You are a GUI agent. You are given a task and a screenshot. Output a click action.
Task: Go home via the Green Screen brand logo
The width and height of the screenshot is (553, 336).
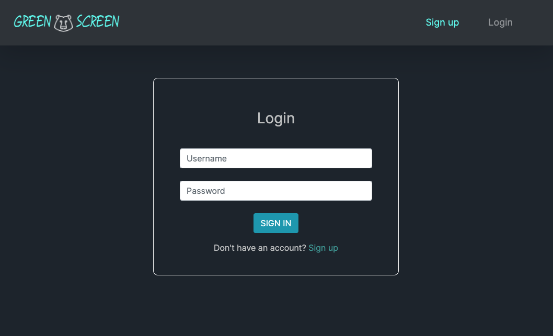click(67, 22)
